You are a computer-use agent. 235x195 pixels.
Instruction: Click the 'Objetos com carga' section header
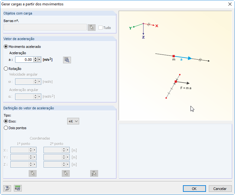pyautogui.click(x=18, y=13)
